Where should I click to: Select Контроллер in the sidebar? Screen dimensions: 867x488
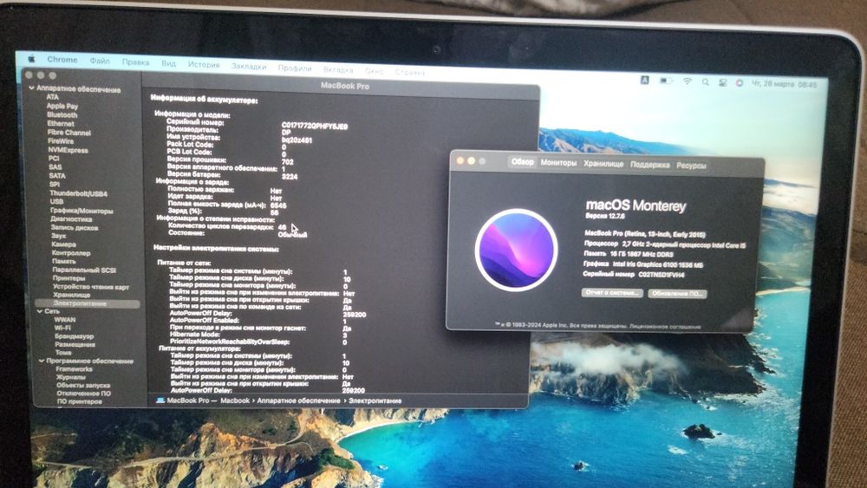(x=71, y=252)
